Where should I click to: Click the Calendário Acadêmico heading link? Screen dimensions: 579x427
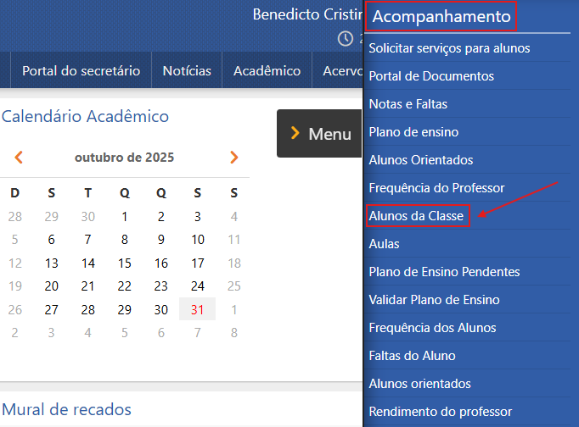coord(85,117)
